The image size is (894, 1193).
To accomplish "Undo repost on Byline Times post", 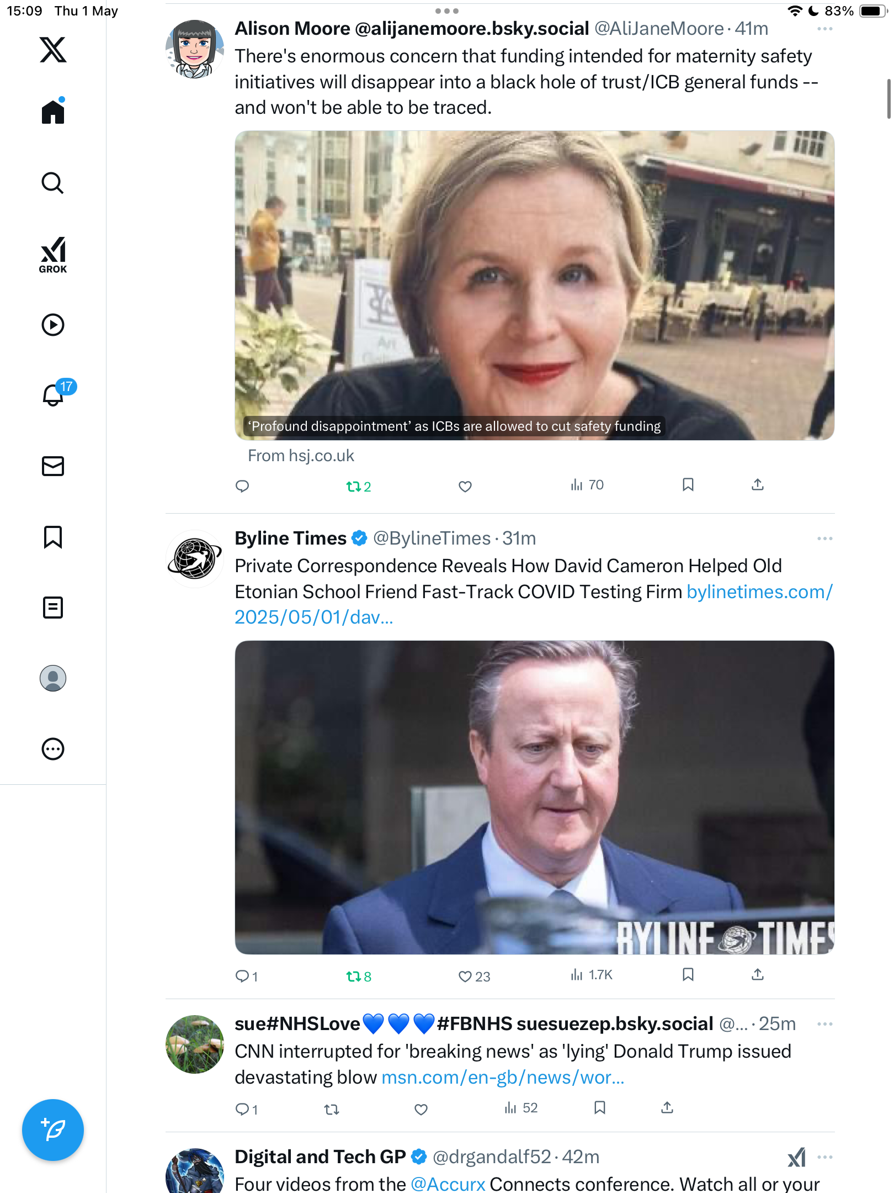I will (359, 976).
